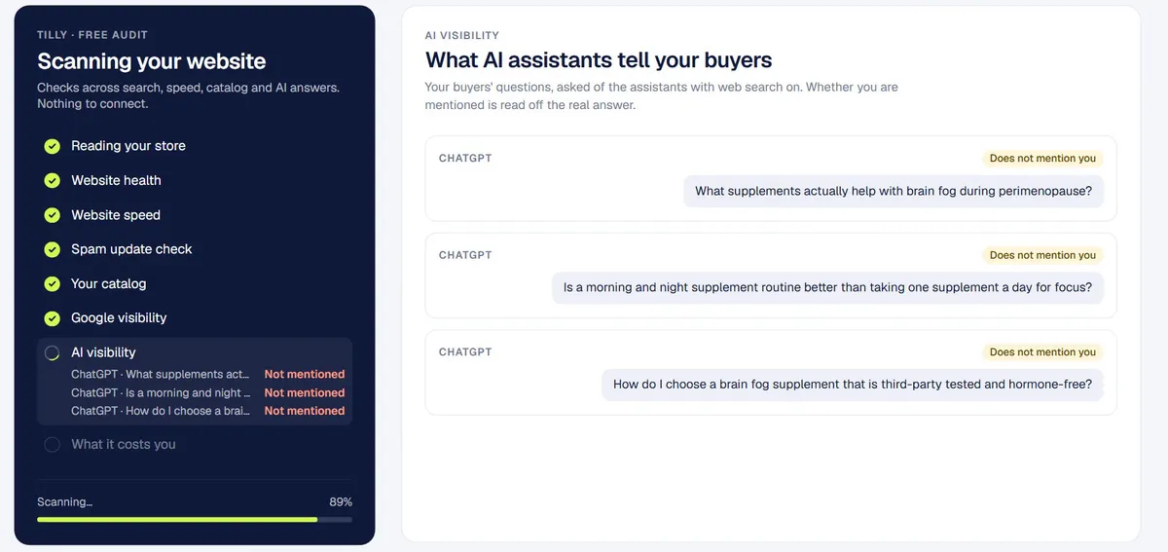
Task: Click the green check icon beside Spam update check
Action: (53, 249)
